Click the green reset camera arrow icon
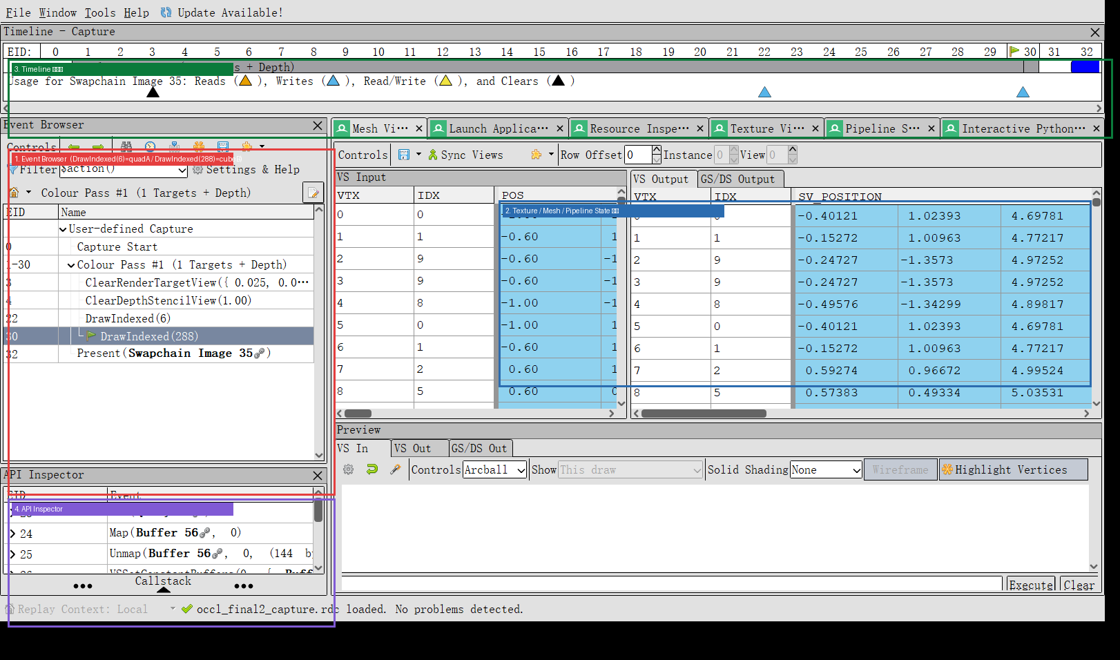This screenshot has width=1120, height=660. click(372, 469)
